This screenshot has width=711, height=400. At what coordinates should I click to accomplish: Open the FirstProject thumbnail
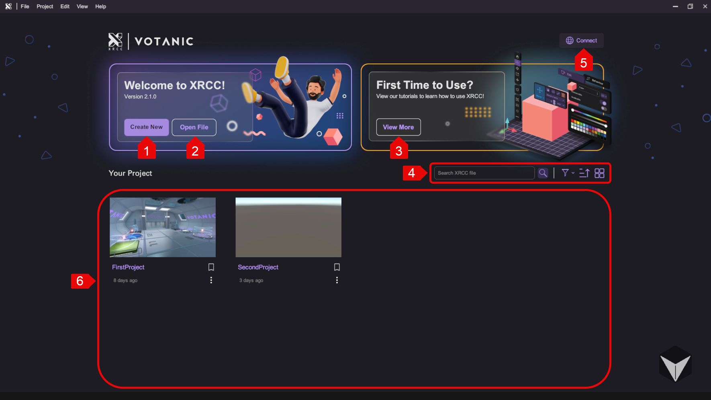[x=163, y=227]
